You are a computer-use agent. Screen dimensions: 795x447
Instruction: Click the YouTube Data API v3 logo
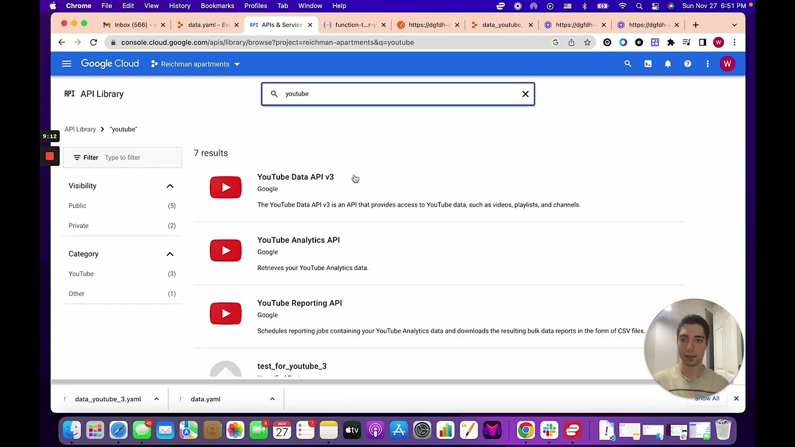(x=225, y=187)
